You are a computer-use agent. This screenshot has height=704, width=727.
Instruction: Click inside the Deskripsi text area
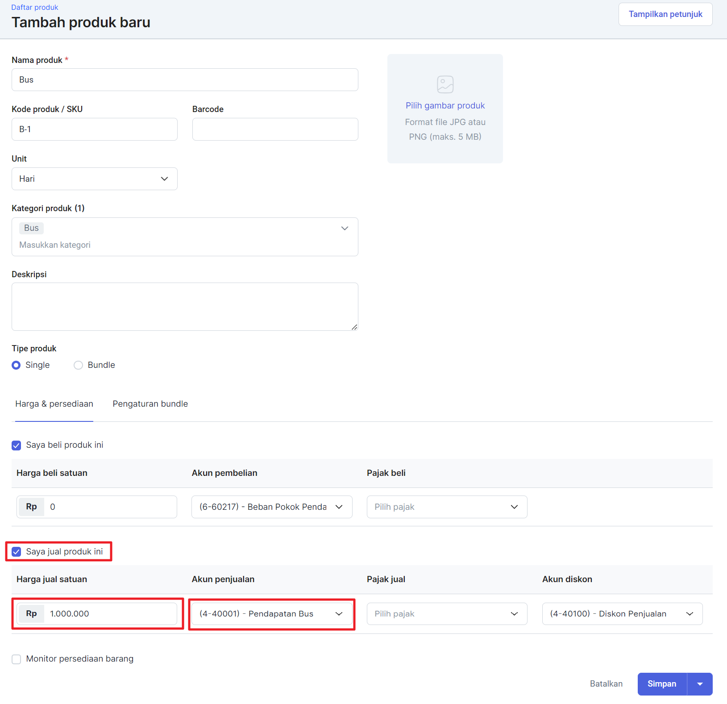tap(185, 307)
